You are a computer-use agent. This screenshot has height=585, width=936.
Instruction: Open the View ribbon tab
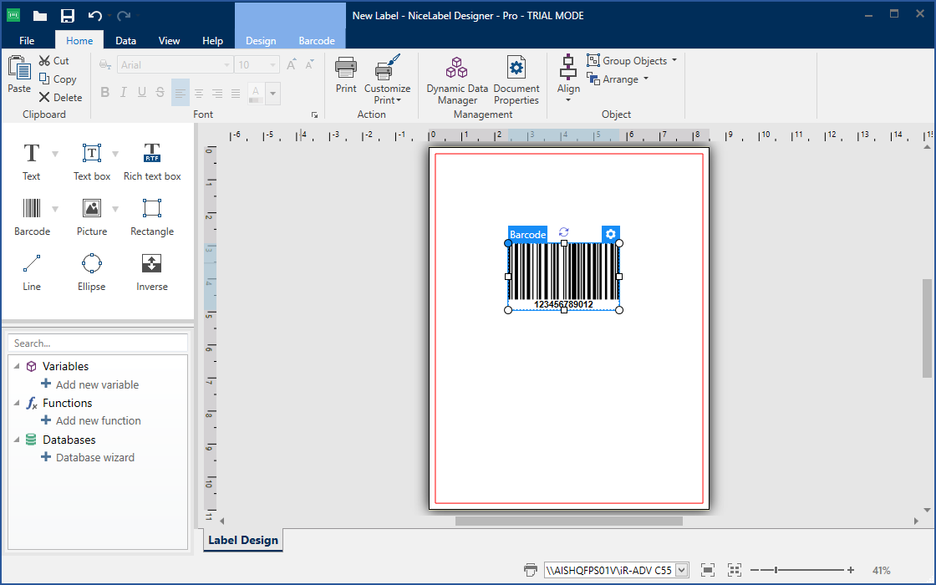[x=170, y=40]
